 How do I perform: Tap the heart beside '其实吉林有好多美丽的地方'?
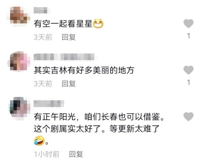tap(189, 70)
